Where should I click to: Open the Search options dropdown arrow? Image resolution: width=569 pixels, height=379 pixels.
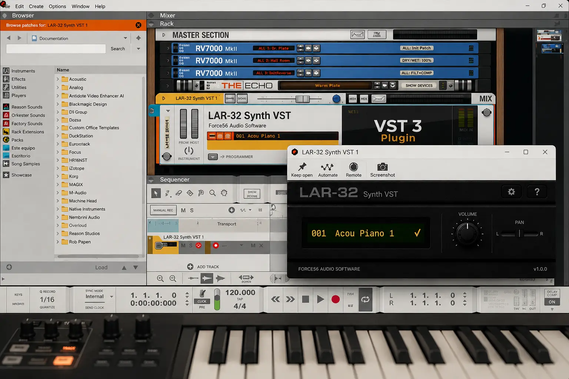[x=139, y=49]
